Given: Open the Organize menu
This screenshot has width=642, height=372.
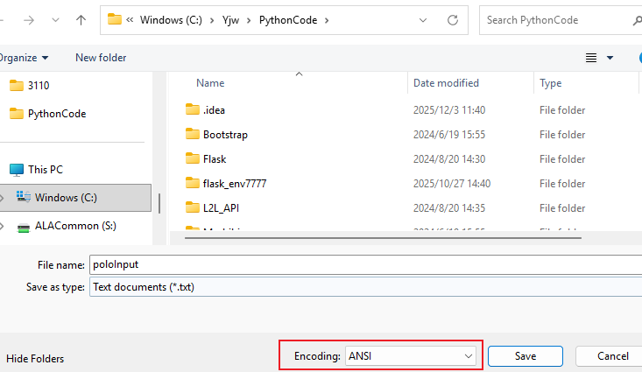Looking at the screenshot, I should 23,58.
